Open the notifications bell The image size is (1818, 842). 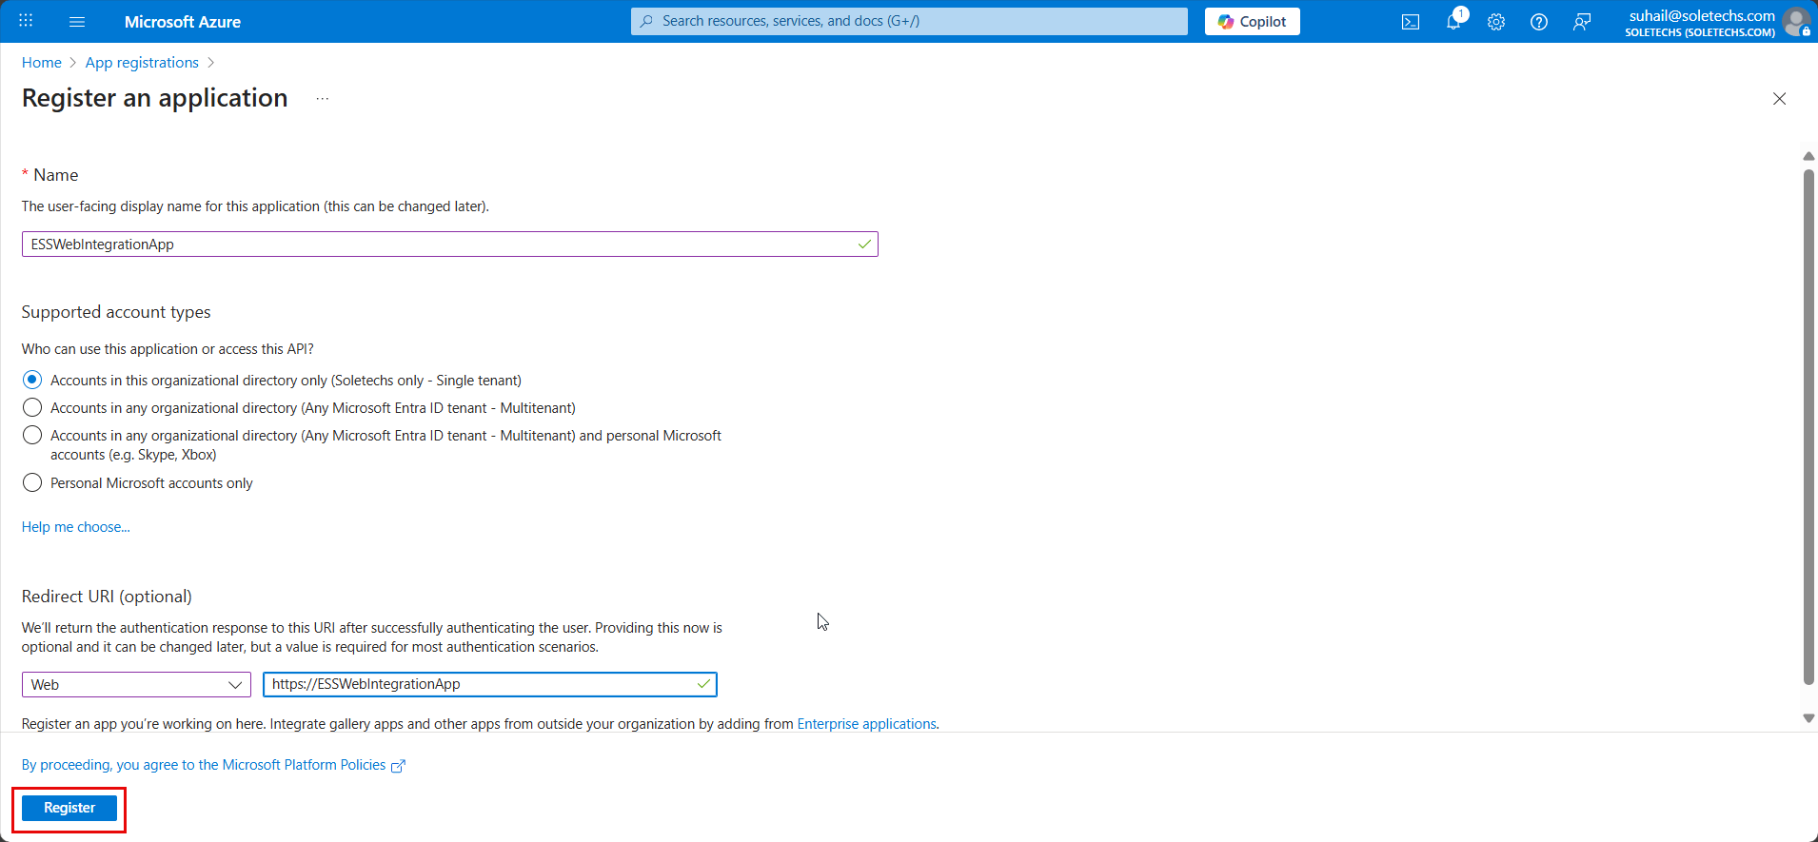pyautogui.click(x=1453, y=22)
